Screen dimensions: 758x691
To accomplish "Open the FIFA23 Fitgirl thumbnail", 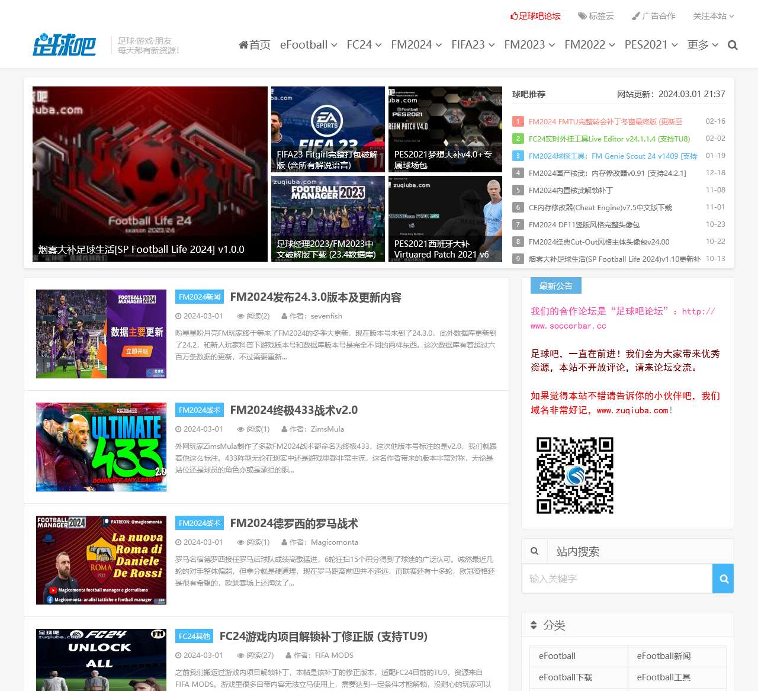I will pos(328,130).
